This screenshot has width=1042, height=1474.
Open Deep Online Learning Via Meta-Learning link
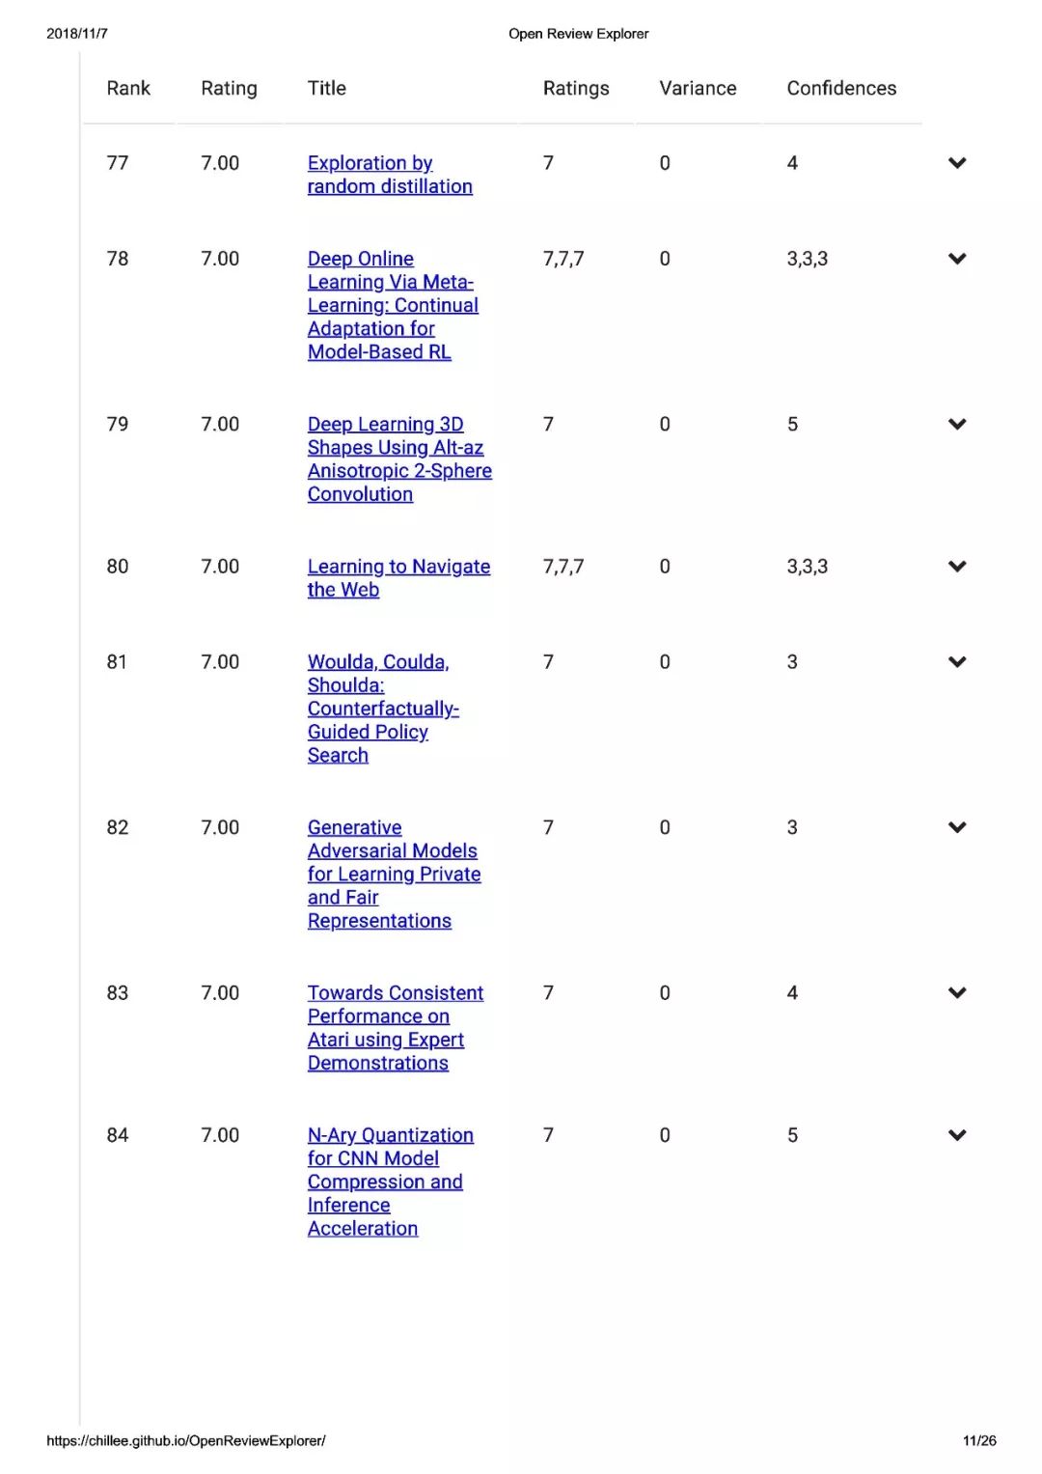click(x=393, y=305)
